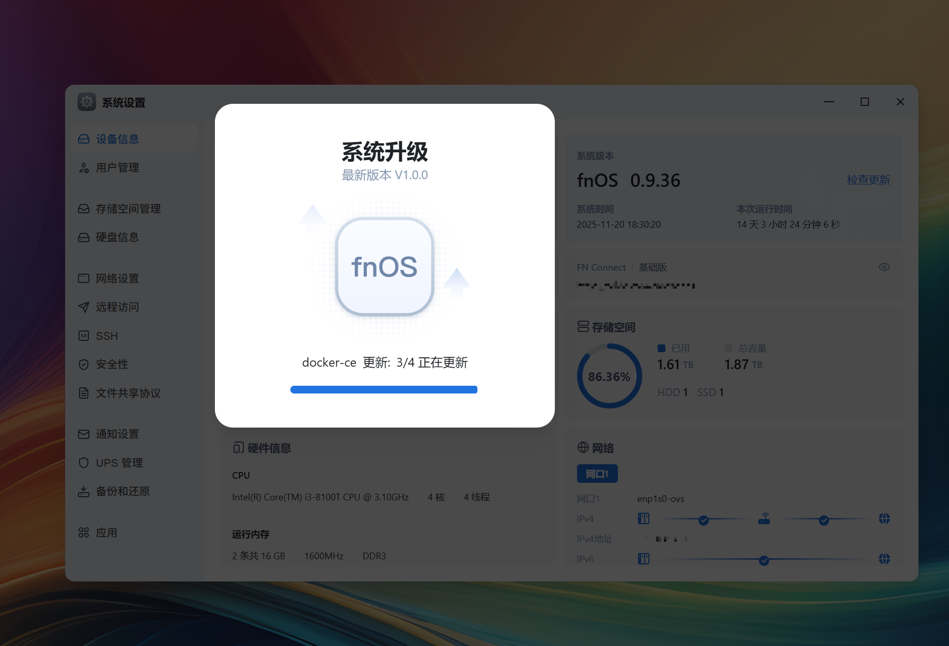This screenshot has width=949, height=646.
Task: Click the 最新版本 V1.0.0 text
Action: 385,176
